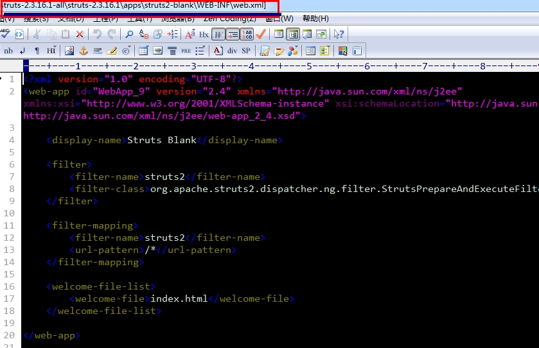Open the table insert dropdown
Image resolution: width=539 pixels, height=348 pixels.
pyautogui.click(x=143, y=51)
